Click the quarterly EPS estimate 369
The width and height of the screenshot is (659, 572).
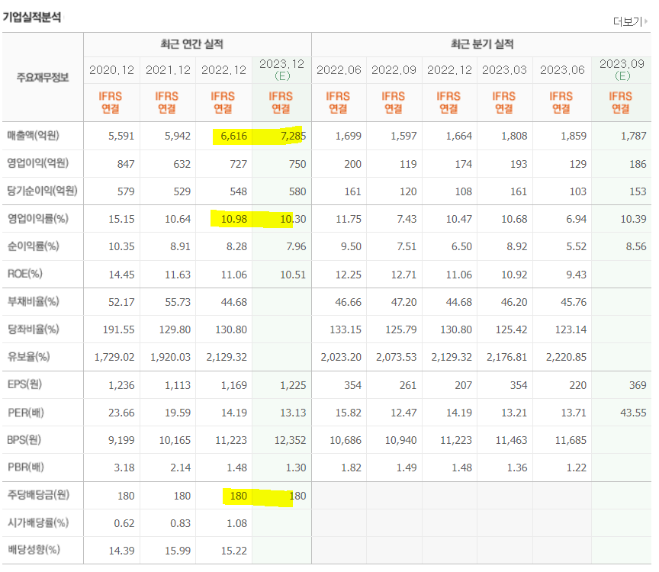coord(638,385)
